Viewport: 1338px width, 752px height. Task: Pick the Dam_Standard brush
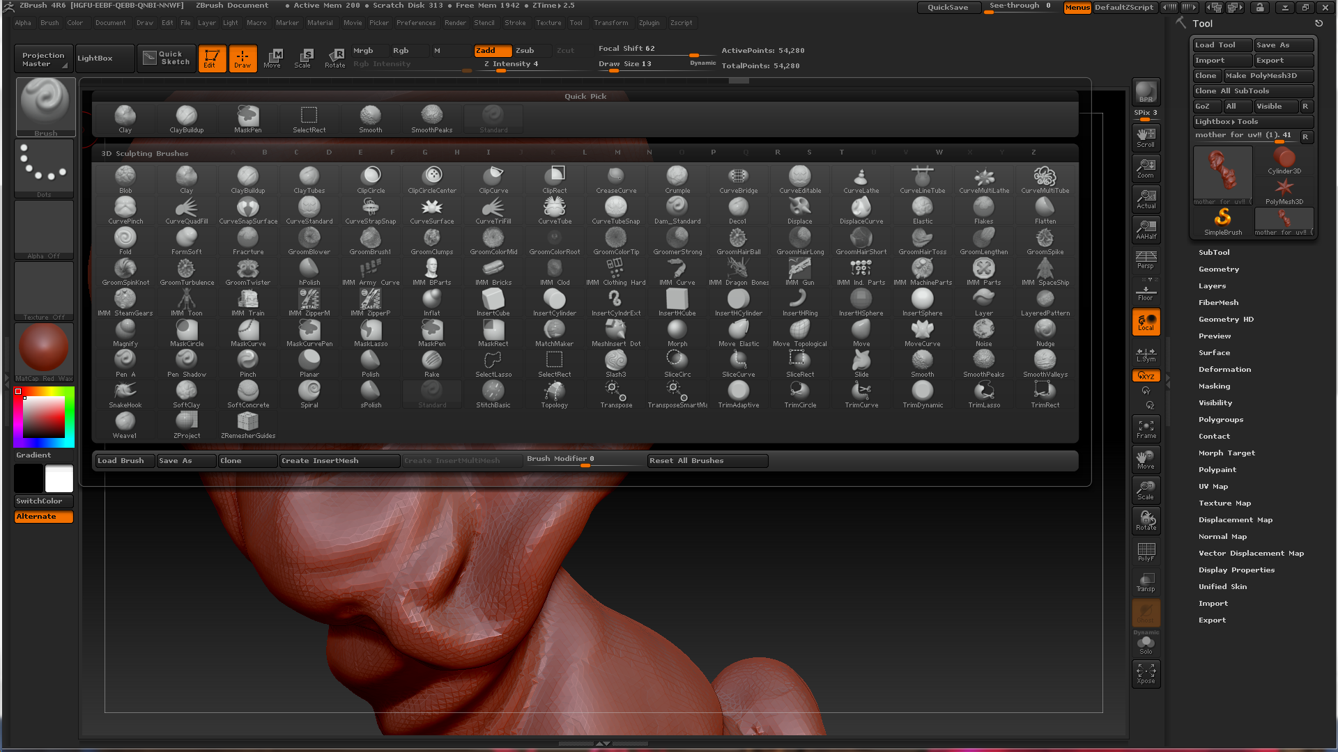[677, 210]
